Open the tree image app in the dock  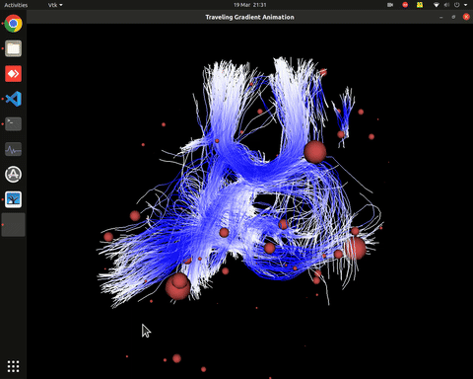[x=13, y=199]
